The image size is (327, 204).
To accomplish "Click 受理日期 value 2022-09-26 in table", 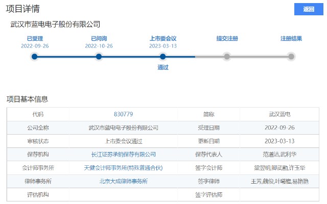I will click(x=279, y=127).
